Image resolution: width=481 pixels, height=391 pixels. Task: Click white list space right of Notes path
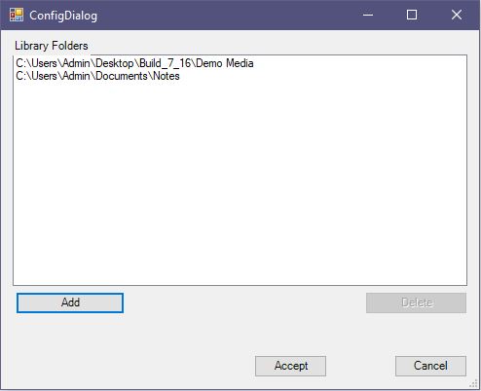coord(323,76)
